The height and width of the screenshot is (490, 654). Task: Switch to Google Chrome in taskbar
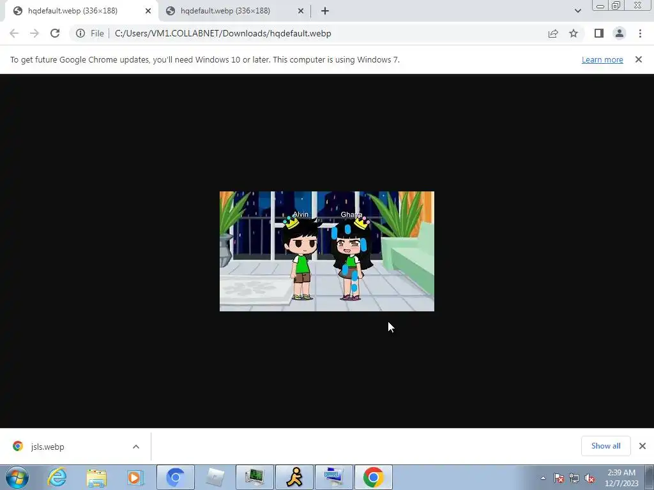[374, 477]
